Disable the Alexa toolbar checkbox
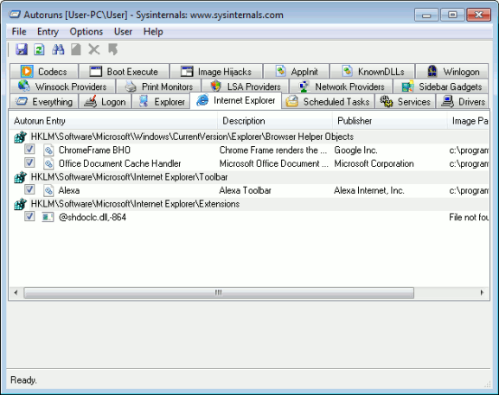 [x=29, y=189]
